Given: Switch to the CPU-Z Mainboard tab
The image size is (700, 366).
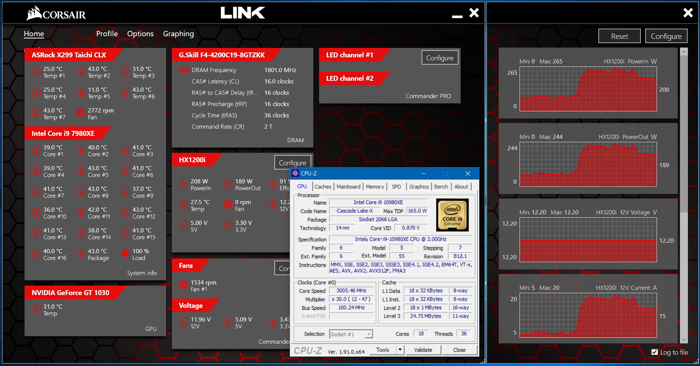Looking at the screenshot, I should (348, 186).
